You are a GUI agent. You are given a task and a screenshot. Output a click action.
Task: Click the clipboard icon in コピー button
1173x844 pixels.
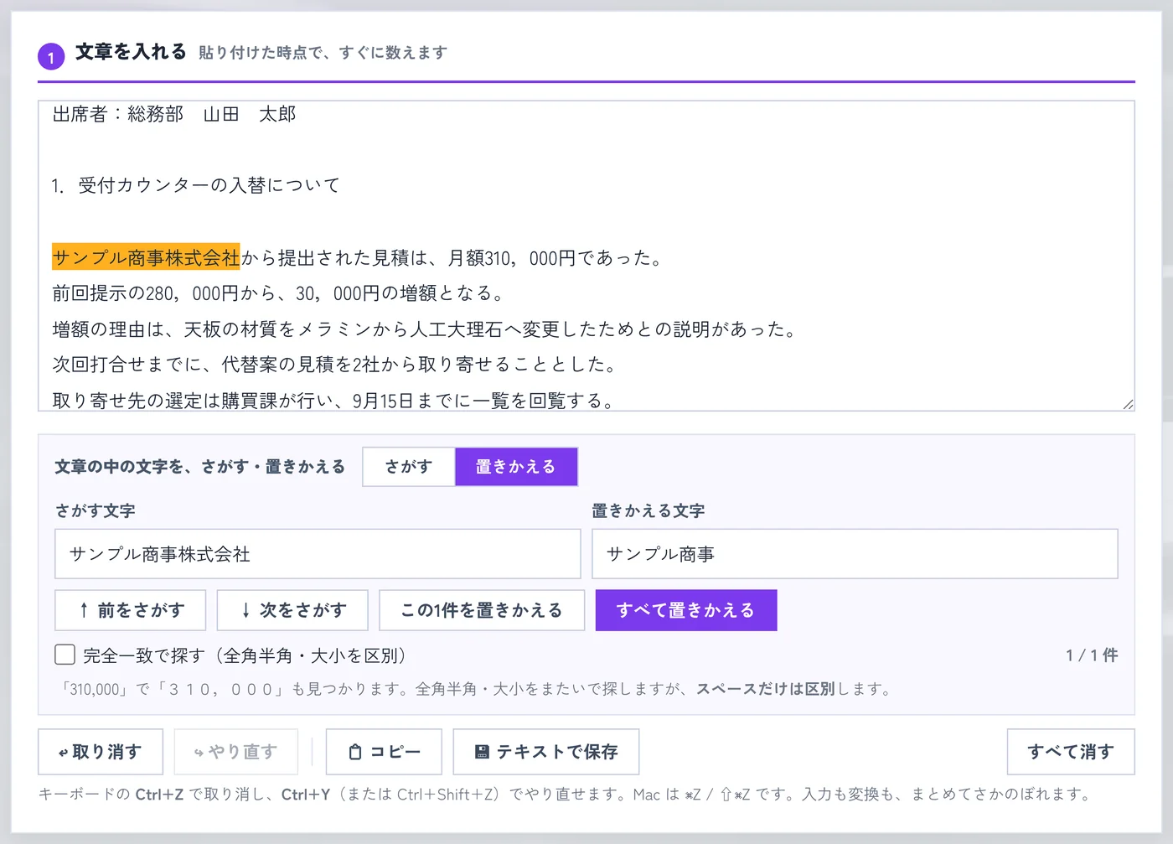pos(355,752)
